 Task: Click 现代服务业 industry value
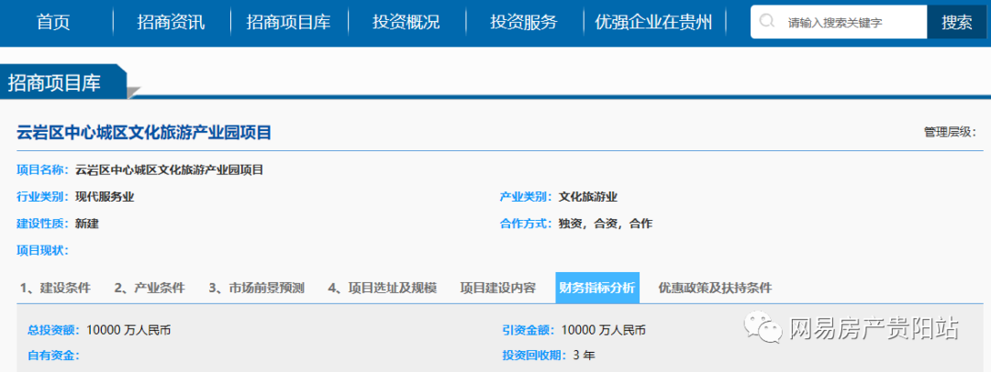(105, 196)
